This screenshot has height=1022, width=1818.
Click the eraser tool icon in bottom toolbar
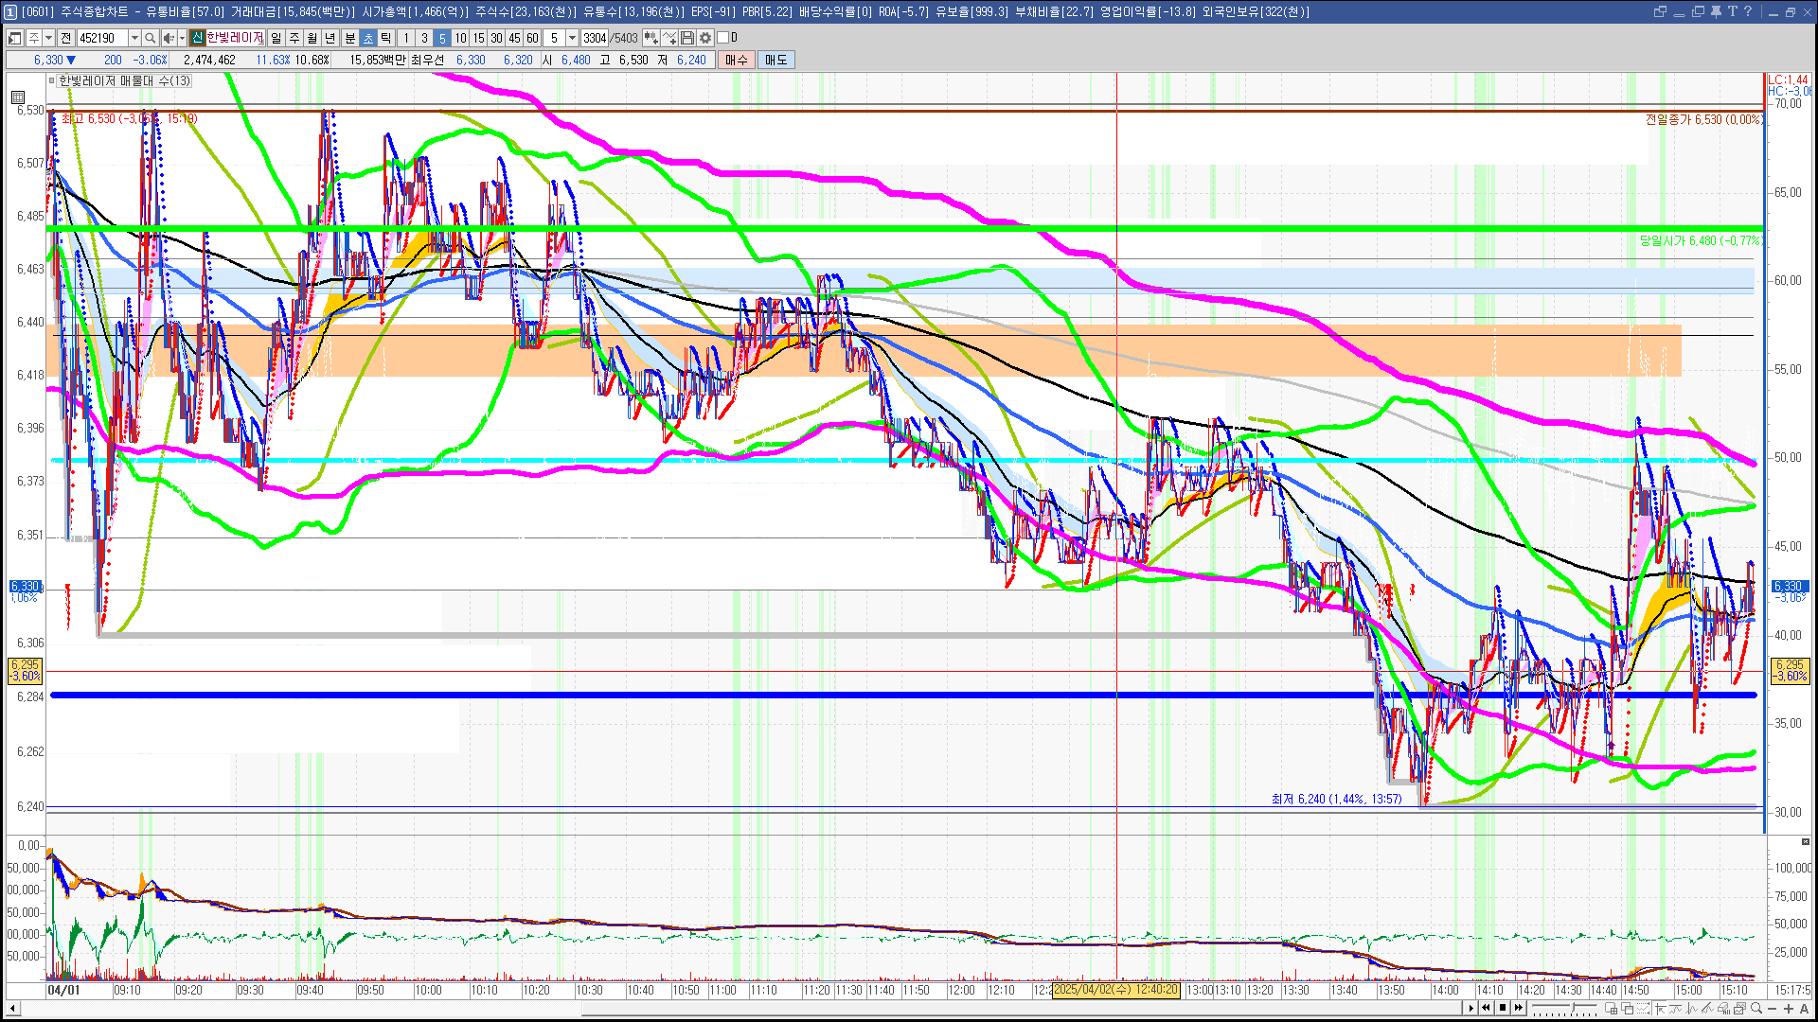click(1723, 1008)
